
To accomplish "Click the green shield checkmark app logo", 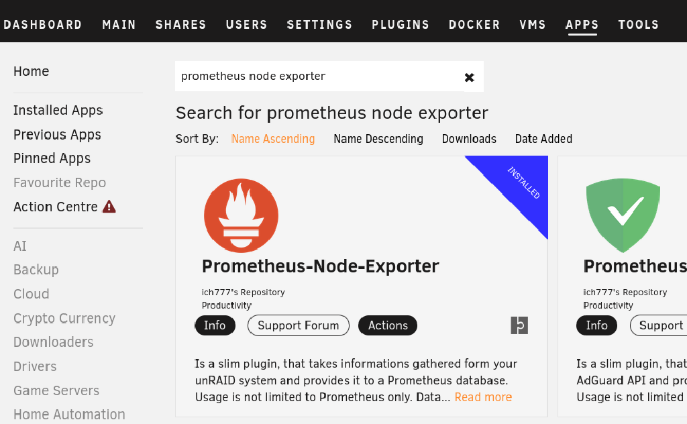I will point(623,215).
